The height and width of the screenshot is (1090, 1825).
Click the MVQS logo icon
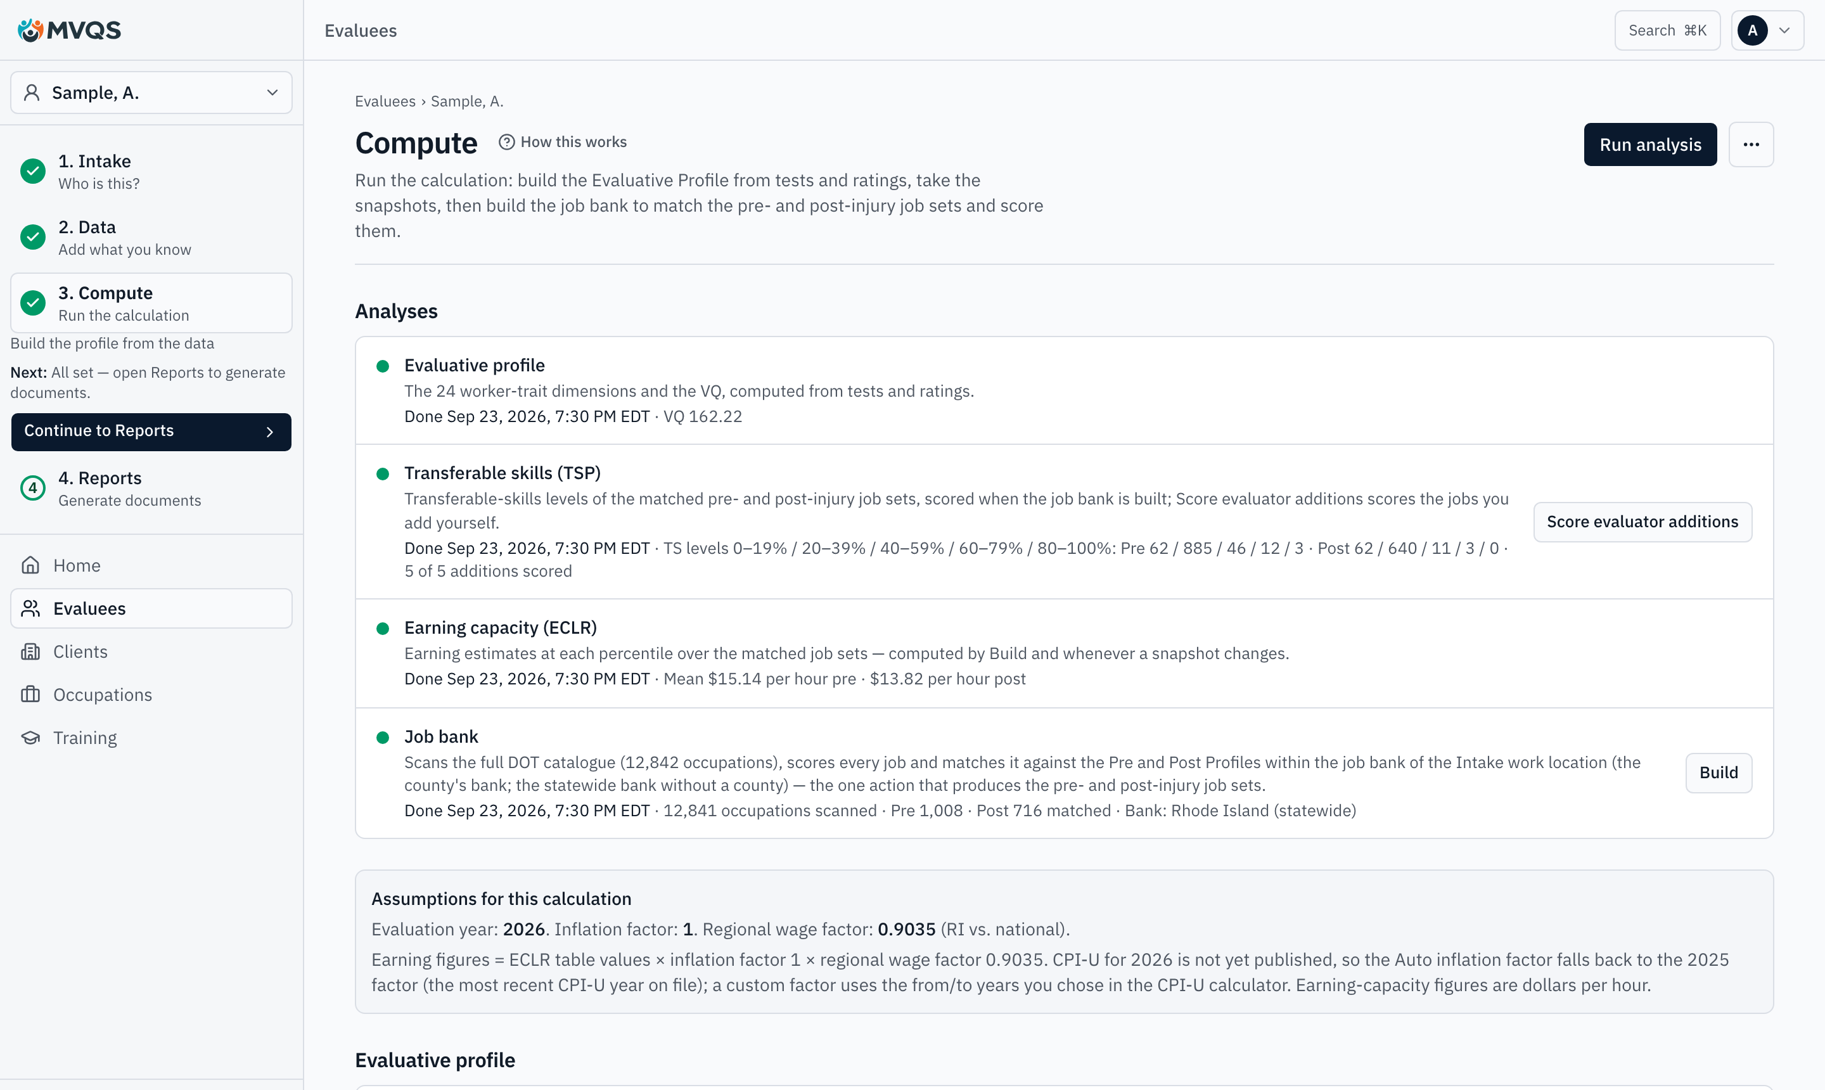(x=30, y=30)
